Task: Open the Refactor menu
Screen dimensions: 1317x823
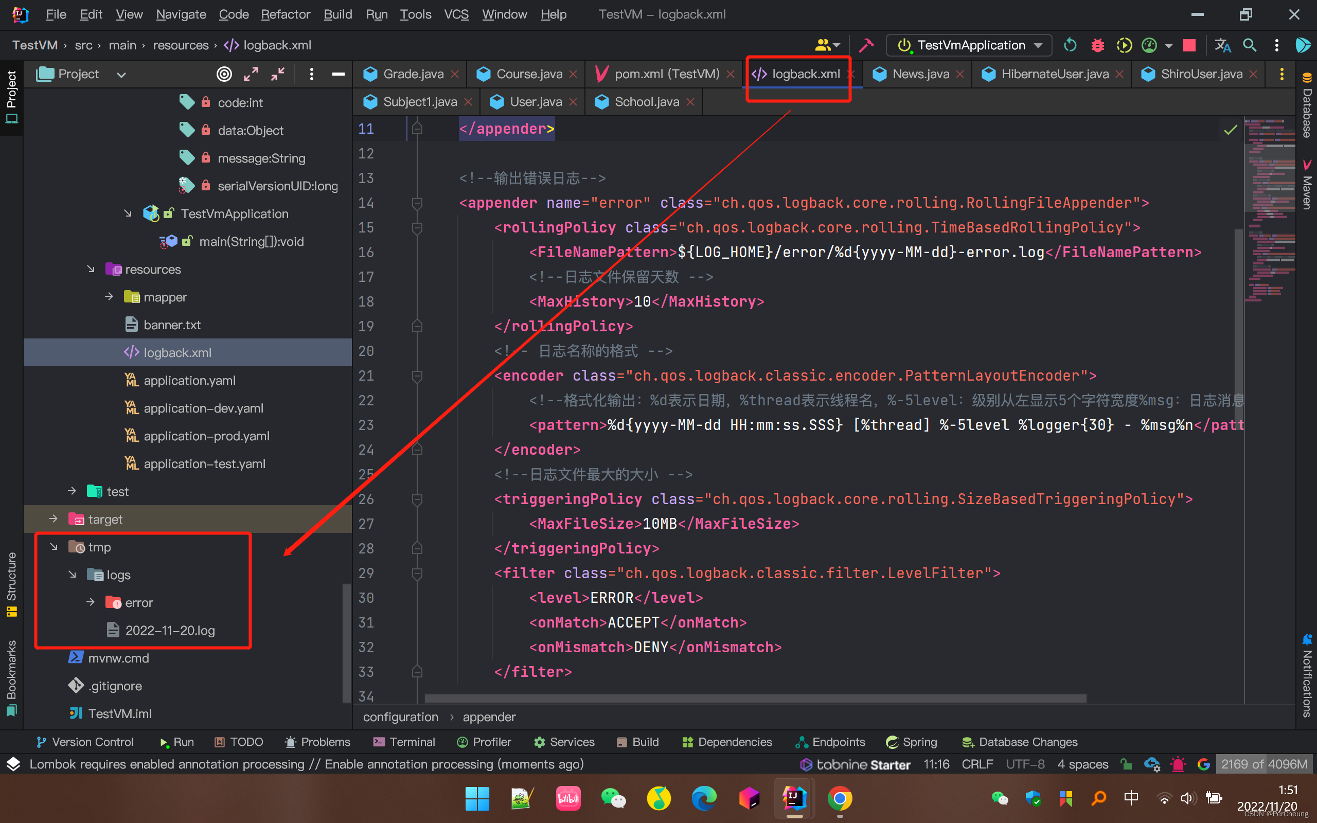Action: tap(286, 15)
